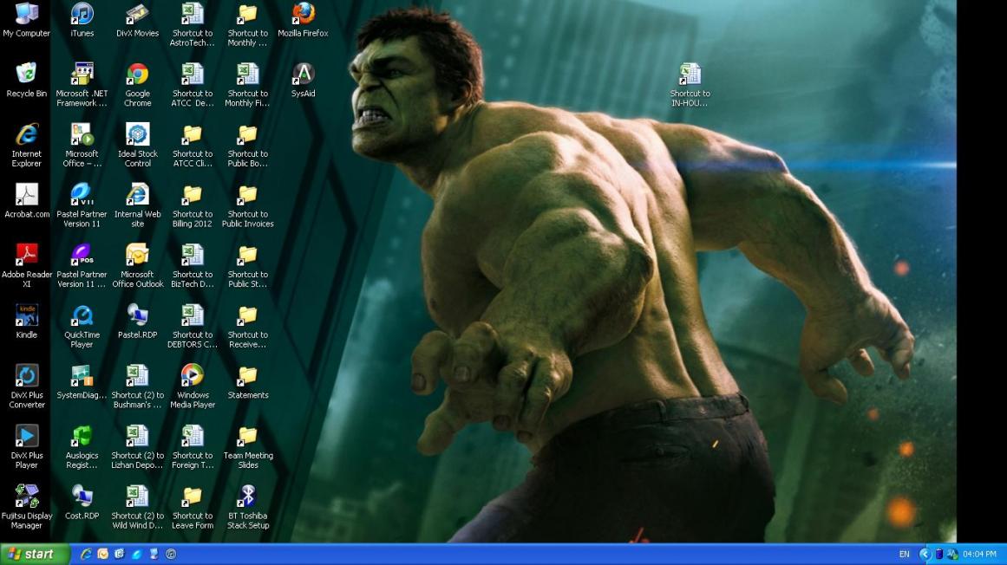Select Shortcut to Monthly folder icon
Screen dimensions: 1007x565
tap(247, 14)
